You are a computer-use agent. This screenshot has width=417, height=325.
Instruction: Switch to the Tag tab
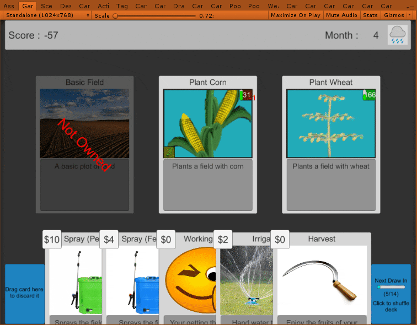(122, 6)
